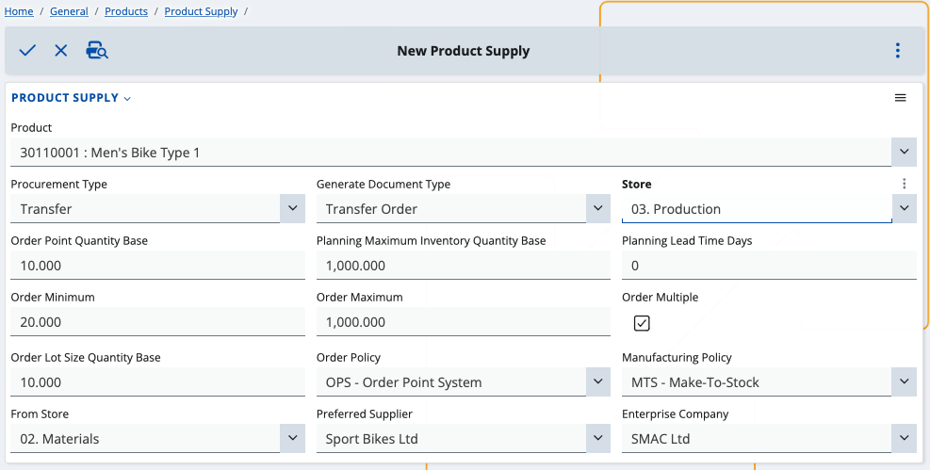Viewport: 930px width, 470px height.
Task: Navigate to the Products breadcrumb link
Action: [125, 11]
